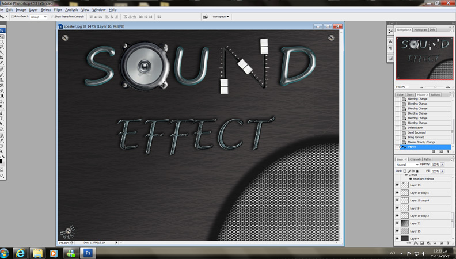The image size is (456, 259).
Task: Open the Auto-Select Group dropdown
Action: (39, 17)
